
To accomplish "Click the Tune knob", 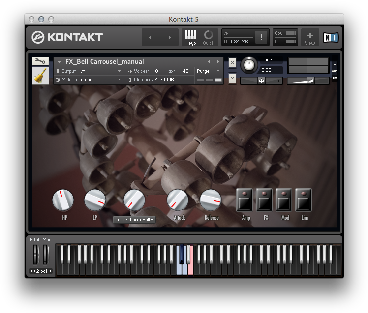I will point(249,65).
